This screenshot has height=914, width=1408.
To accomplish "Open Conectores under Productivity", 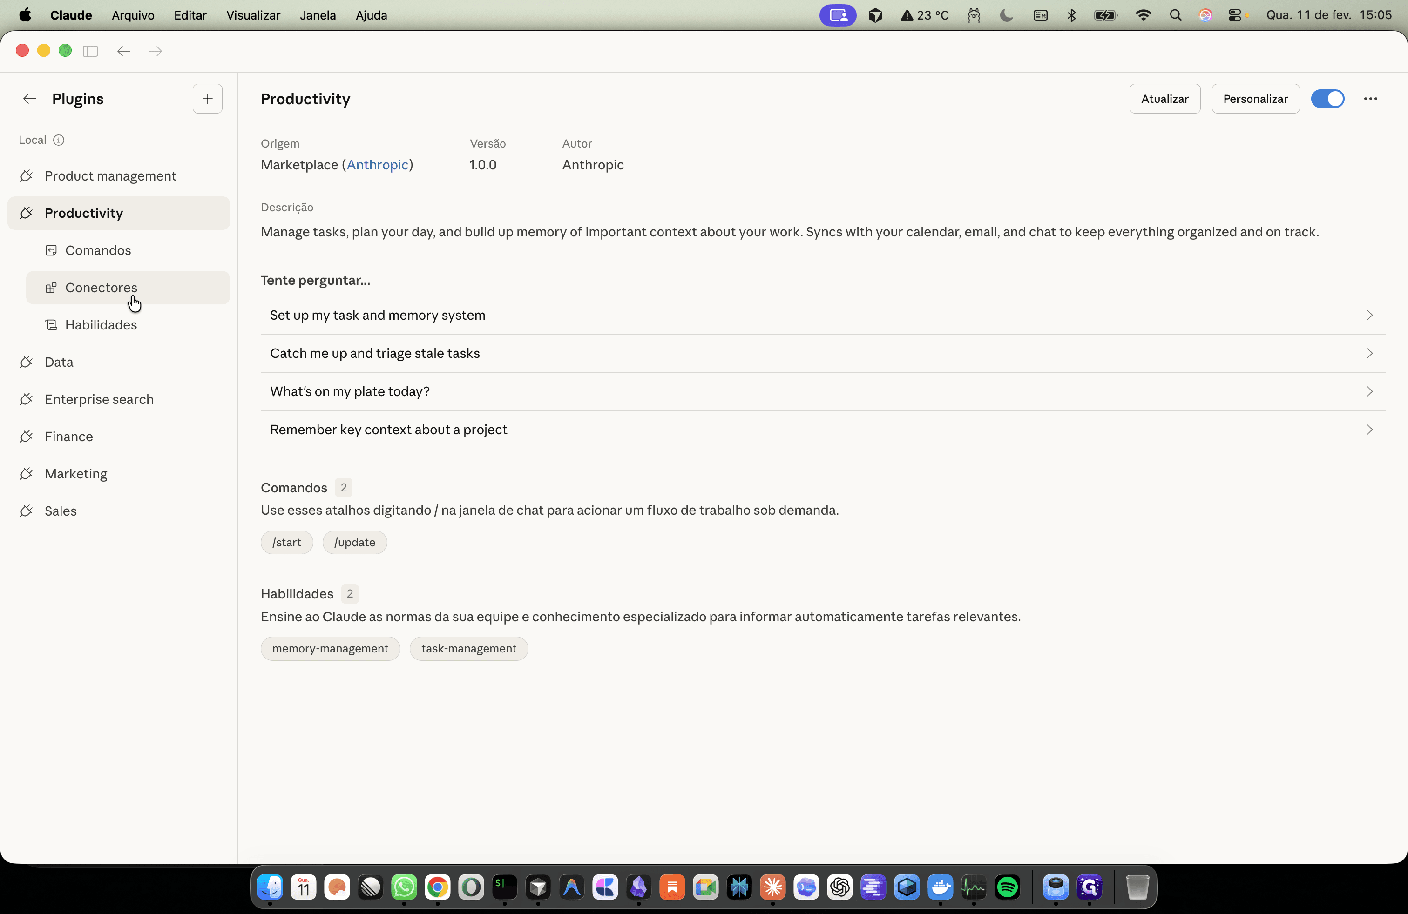I will pyautogui.click(x=128, y=288).
